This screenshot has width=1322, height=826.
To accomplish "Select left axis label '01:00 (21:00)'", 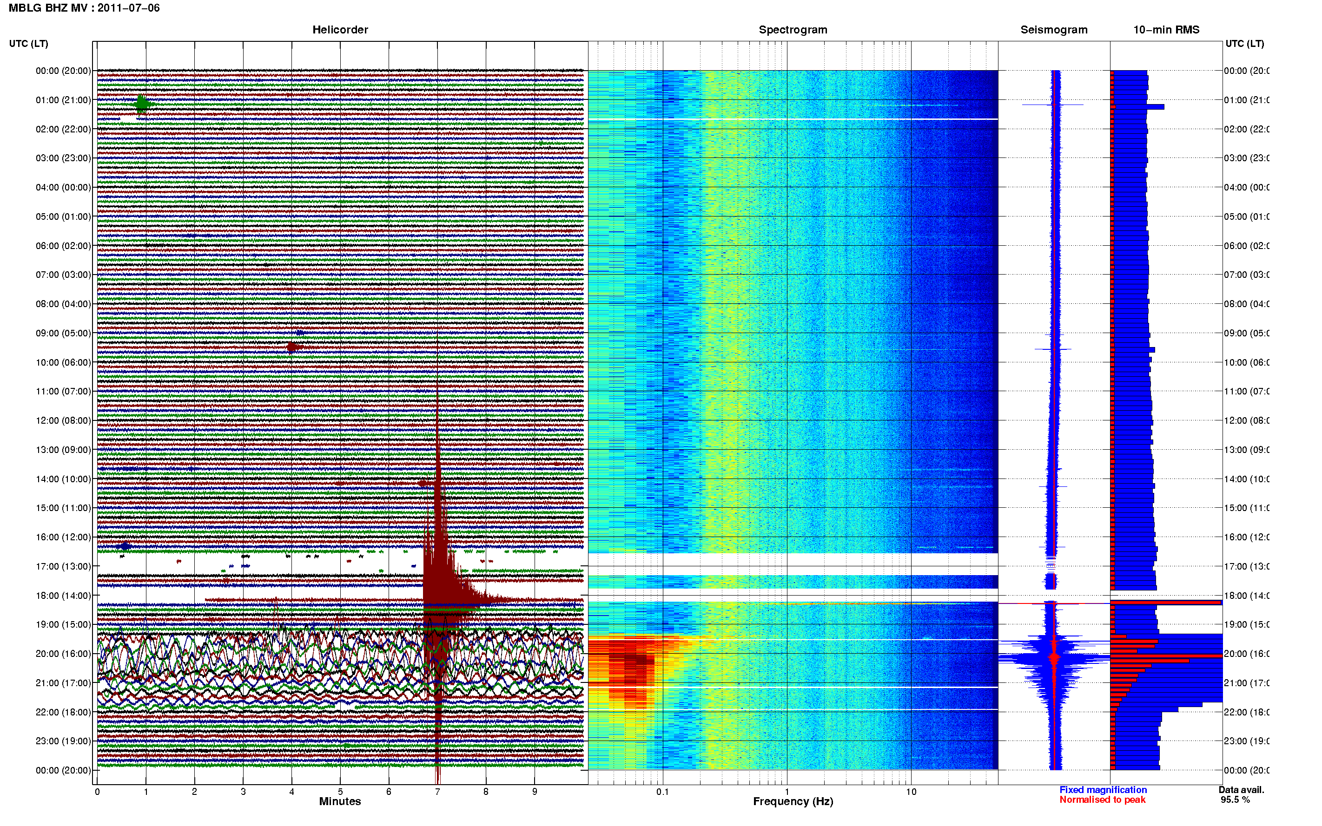I will [x=63, y=100].
